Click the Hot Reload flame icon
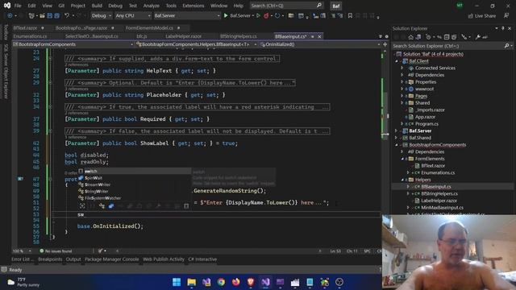 (266, 15)
